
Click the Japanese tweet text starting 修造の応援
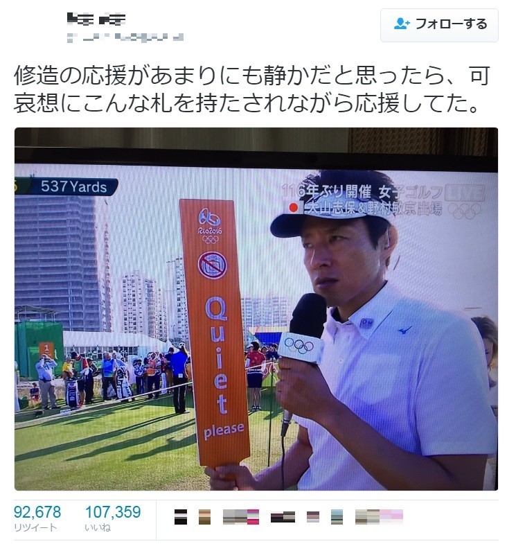pos(251,89)
